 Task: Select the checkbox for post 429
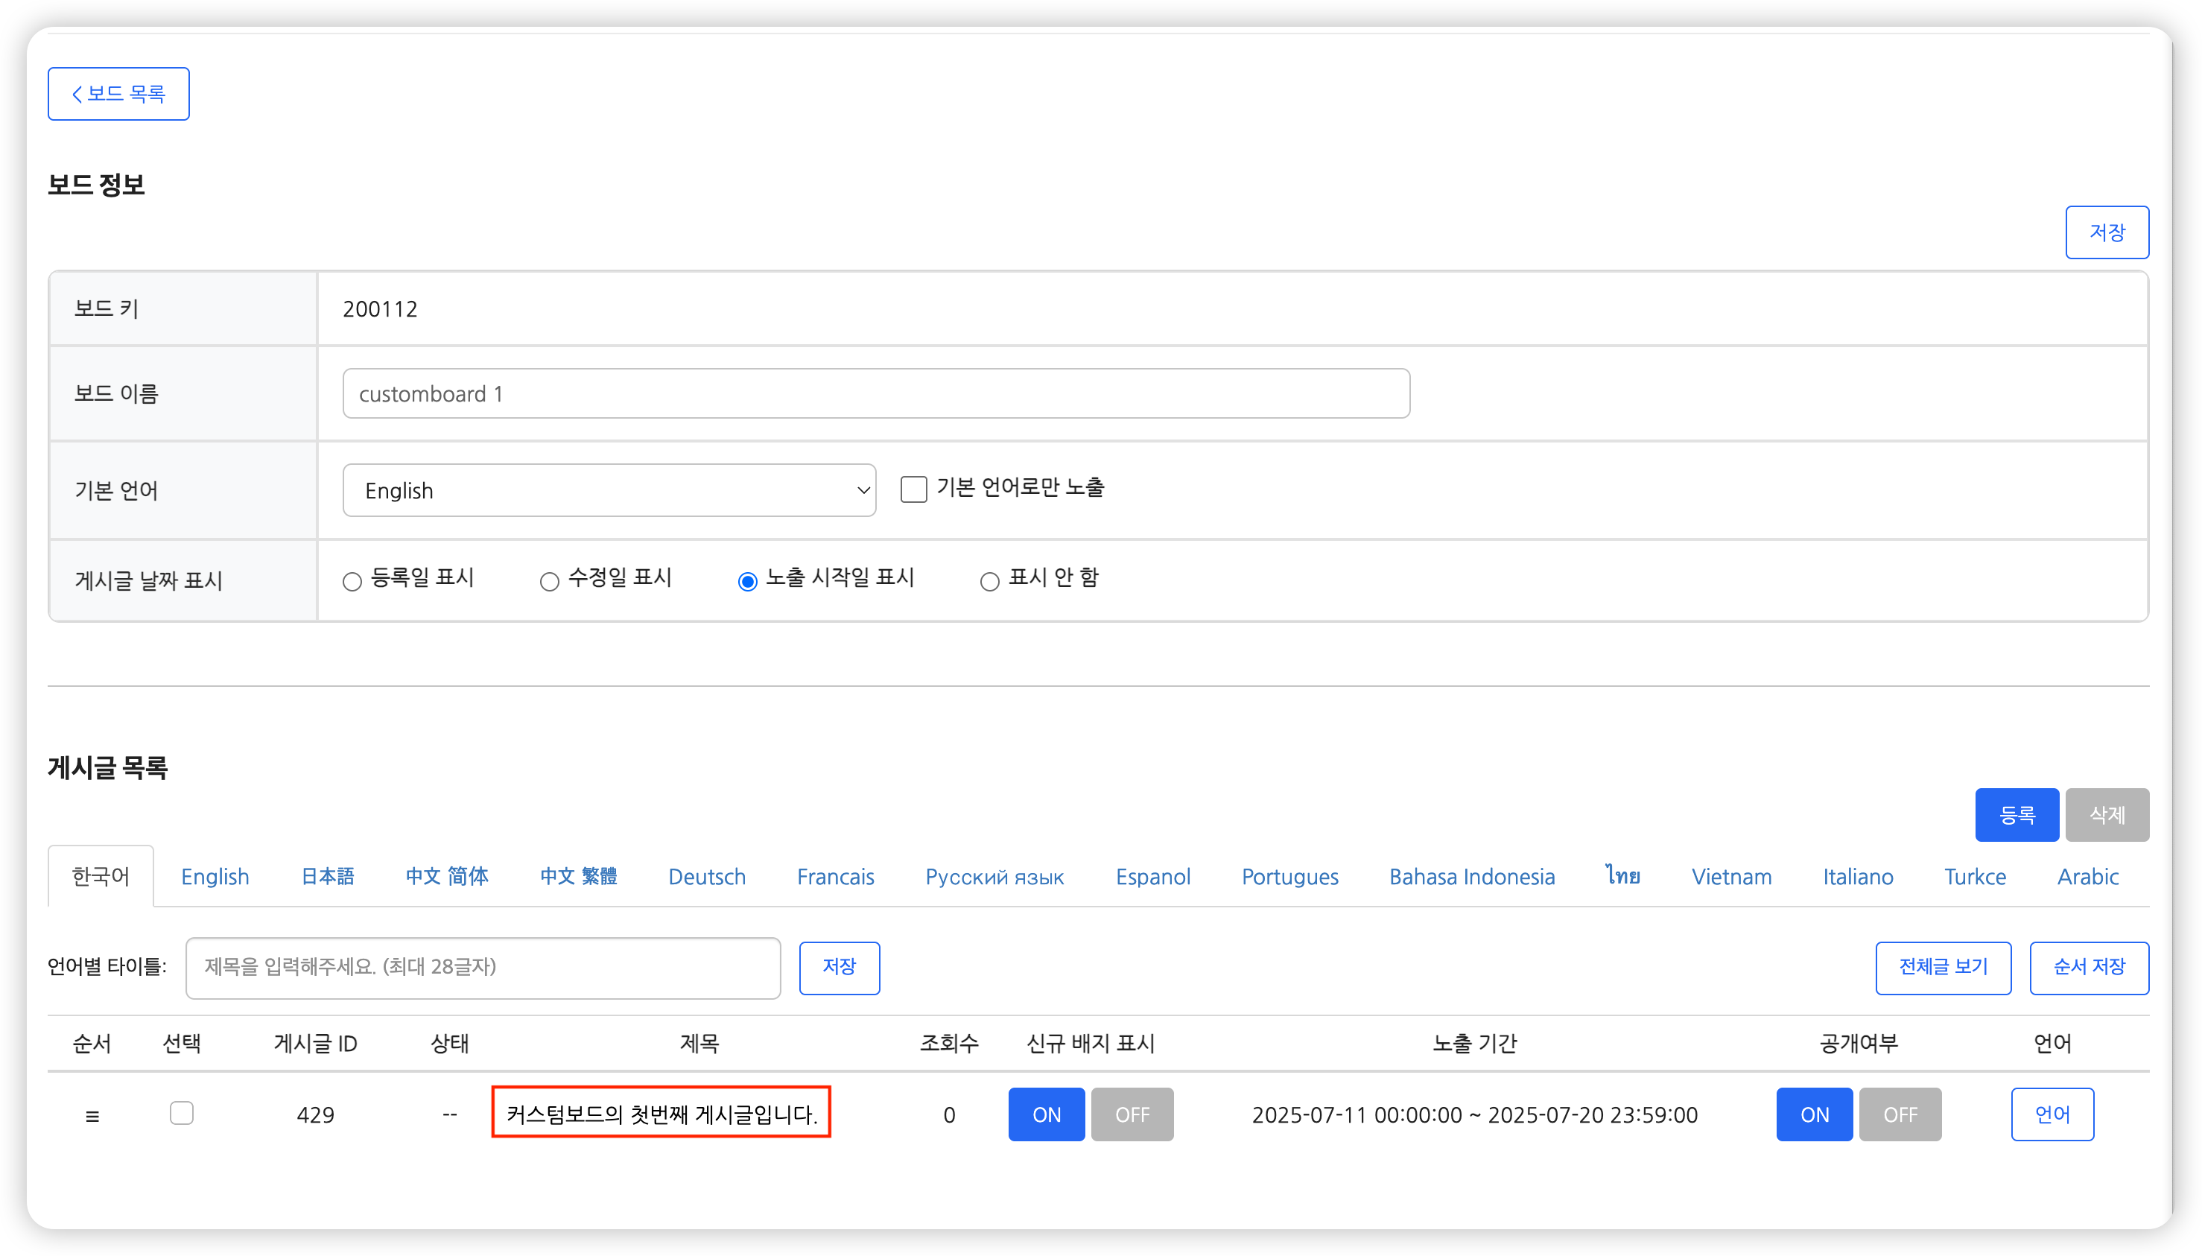[x=181, y=1113]
